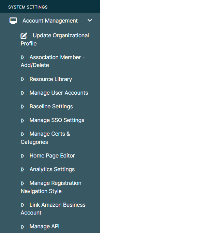Open Association Member - Add/Delete
This screenshot has width=211, height=233.
click(52, 61)
